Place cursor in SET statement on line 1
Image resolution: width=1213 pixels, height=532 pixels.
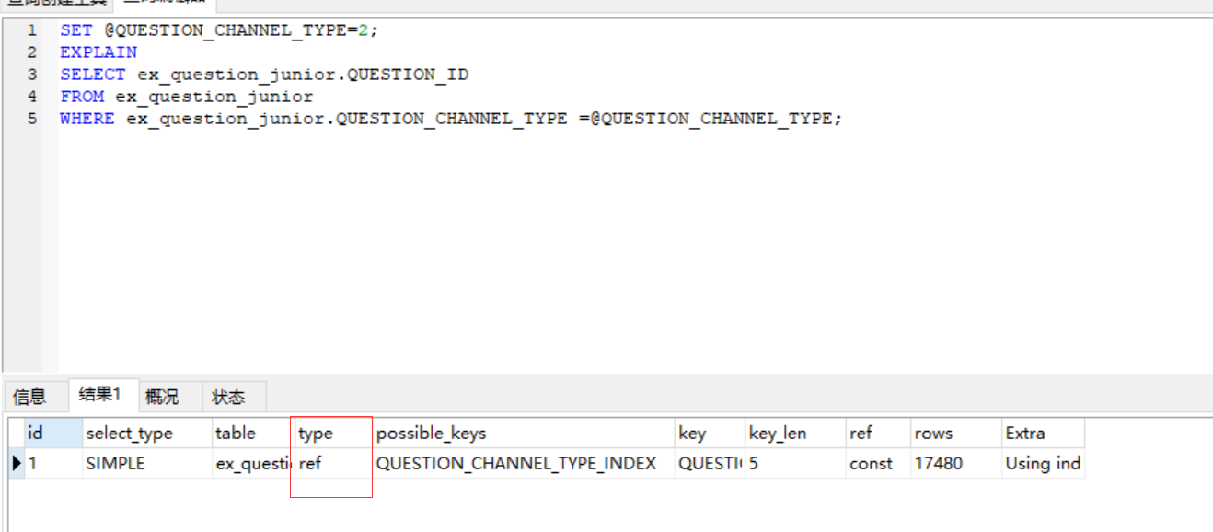(219, 30)
